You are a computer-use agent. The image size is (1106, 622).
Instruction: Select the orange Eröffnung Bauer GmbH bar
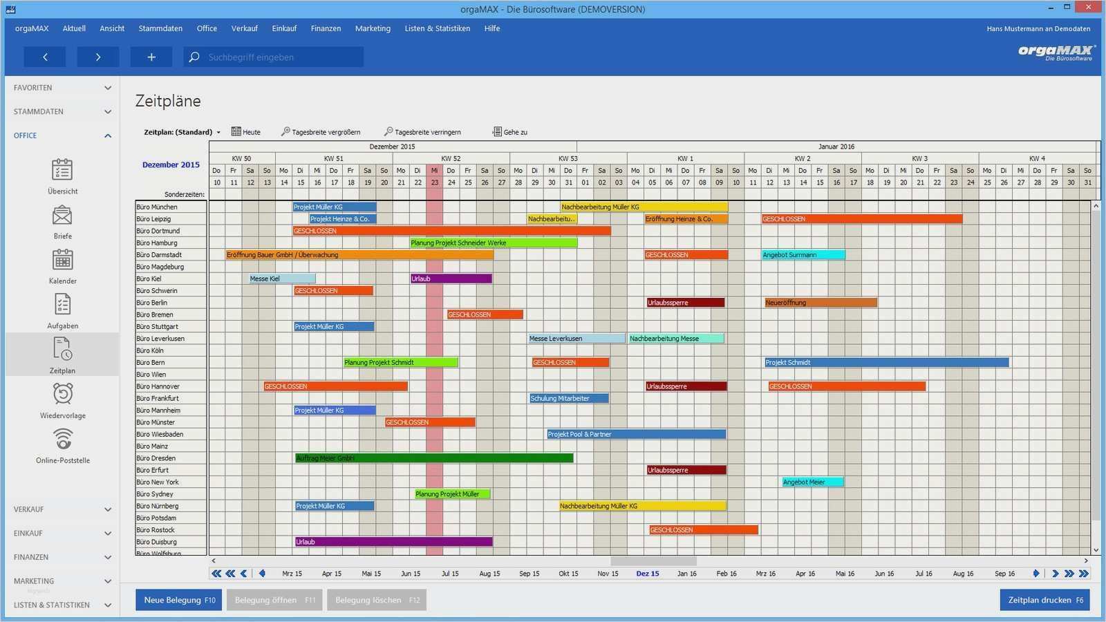tap(359, 255)
